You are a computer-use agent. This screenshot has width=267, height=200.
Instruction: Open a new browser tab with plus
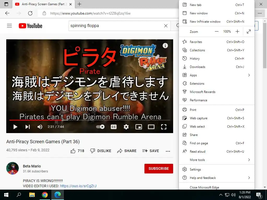tap(79, 4)
